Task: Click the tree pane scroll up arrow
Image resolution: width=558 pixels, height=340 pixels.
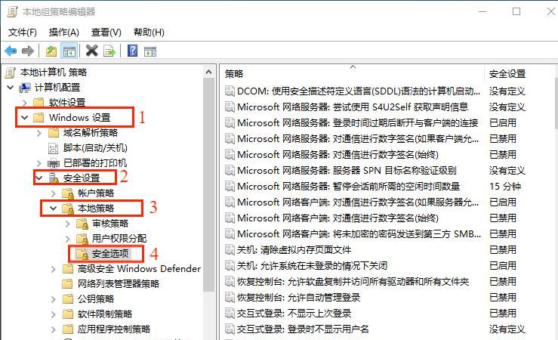Action: [209, 73]
